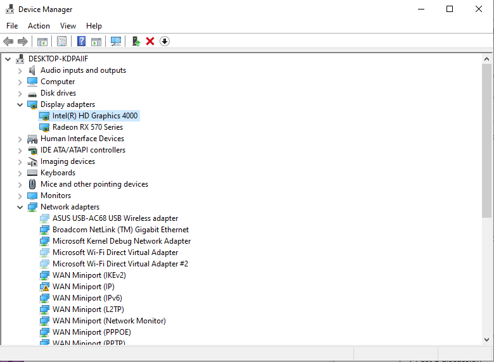494x362 pixels.
Task: Click the scrollbar down arrow
Action: click(x=486, y=340)
